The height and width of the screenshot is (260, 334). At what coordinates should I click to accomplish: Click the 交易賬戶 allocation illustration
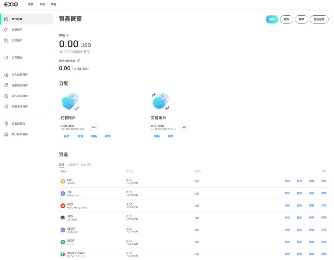[161, 102]
